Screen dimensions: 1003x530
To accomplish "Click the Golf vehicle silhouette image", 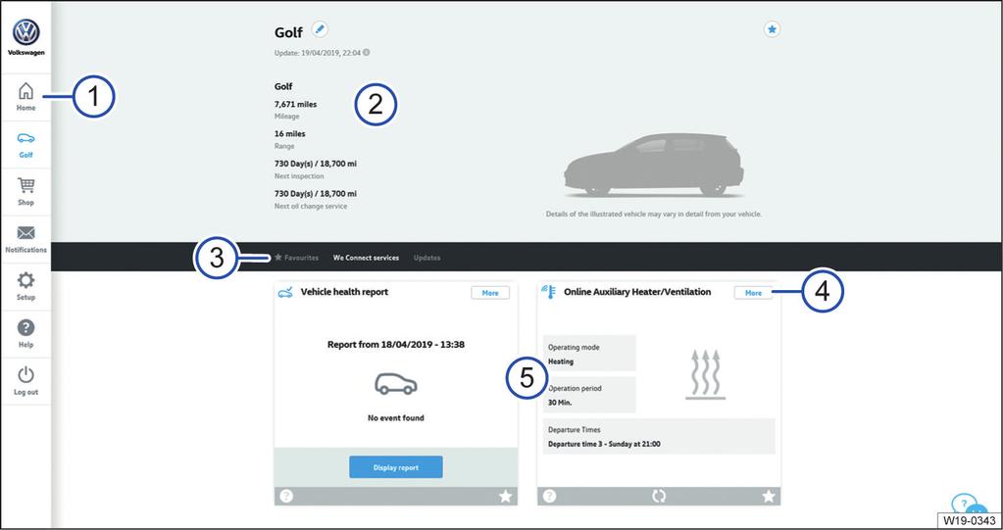I will tap(654, 165).
